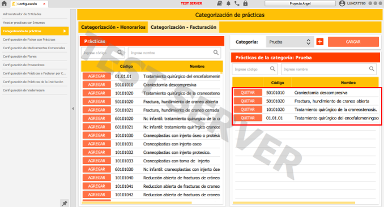Open Configuración de Planes
This screenshot has width=384, height=207.
pos(35,57)
